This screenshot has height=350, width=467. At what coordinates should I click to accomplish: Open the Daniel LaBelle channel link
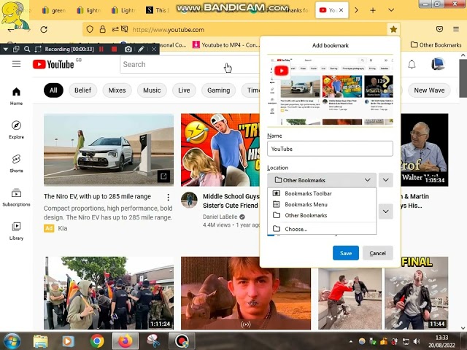coord(220,217)
